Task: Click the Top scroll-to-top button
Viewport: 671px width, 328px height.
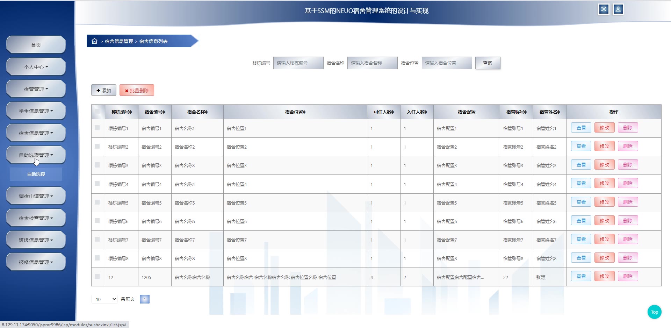Action: pos(654,312)
